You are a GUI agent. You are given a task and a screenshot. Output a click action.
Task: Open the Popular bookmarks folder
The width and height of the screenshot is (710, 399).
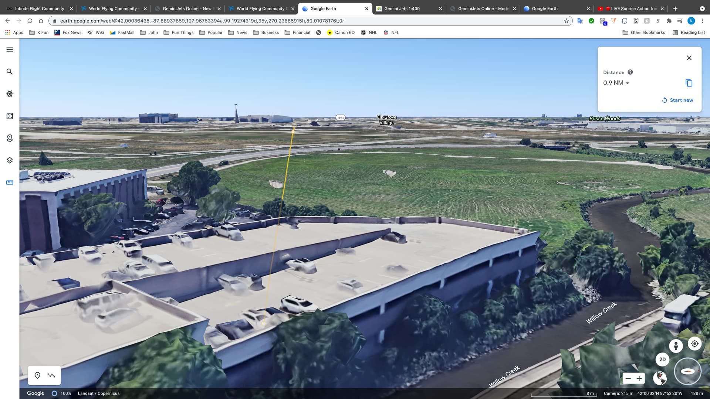click(x=211, y=33)
